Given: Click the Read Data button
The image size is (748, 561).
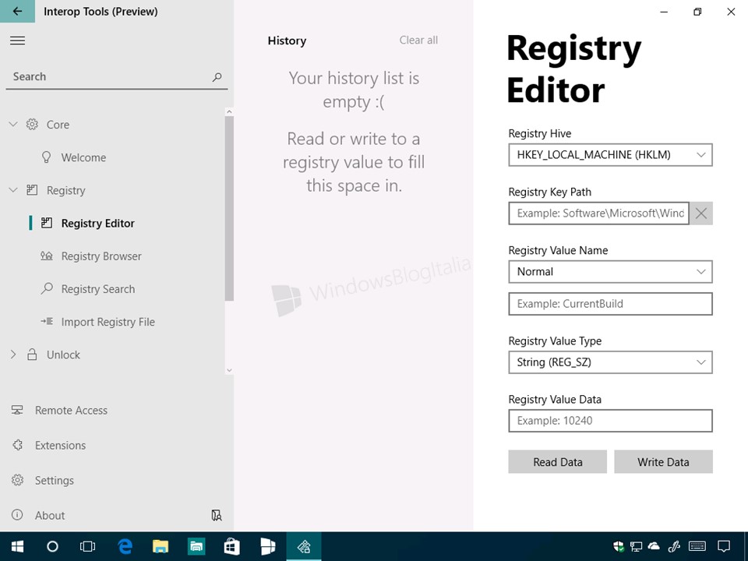Looking at the screenshot, I should [557, 462].
